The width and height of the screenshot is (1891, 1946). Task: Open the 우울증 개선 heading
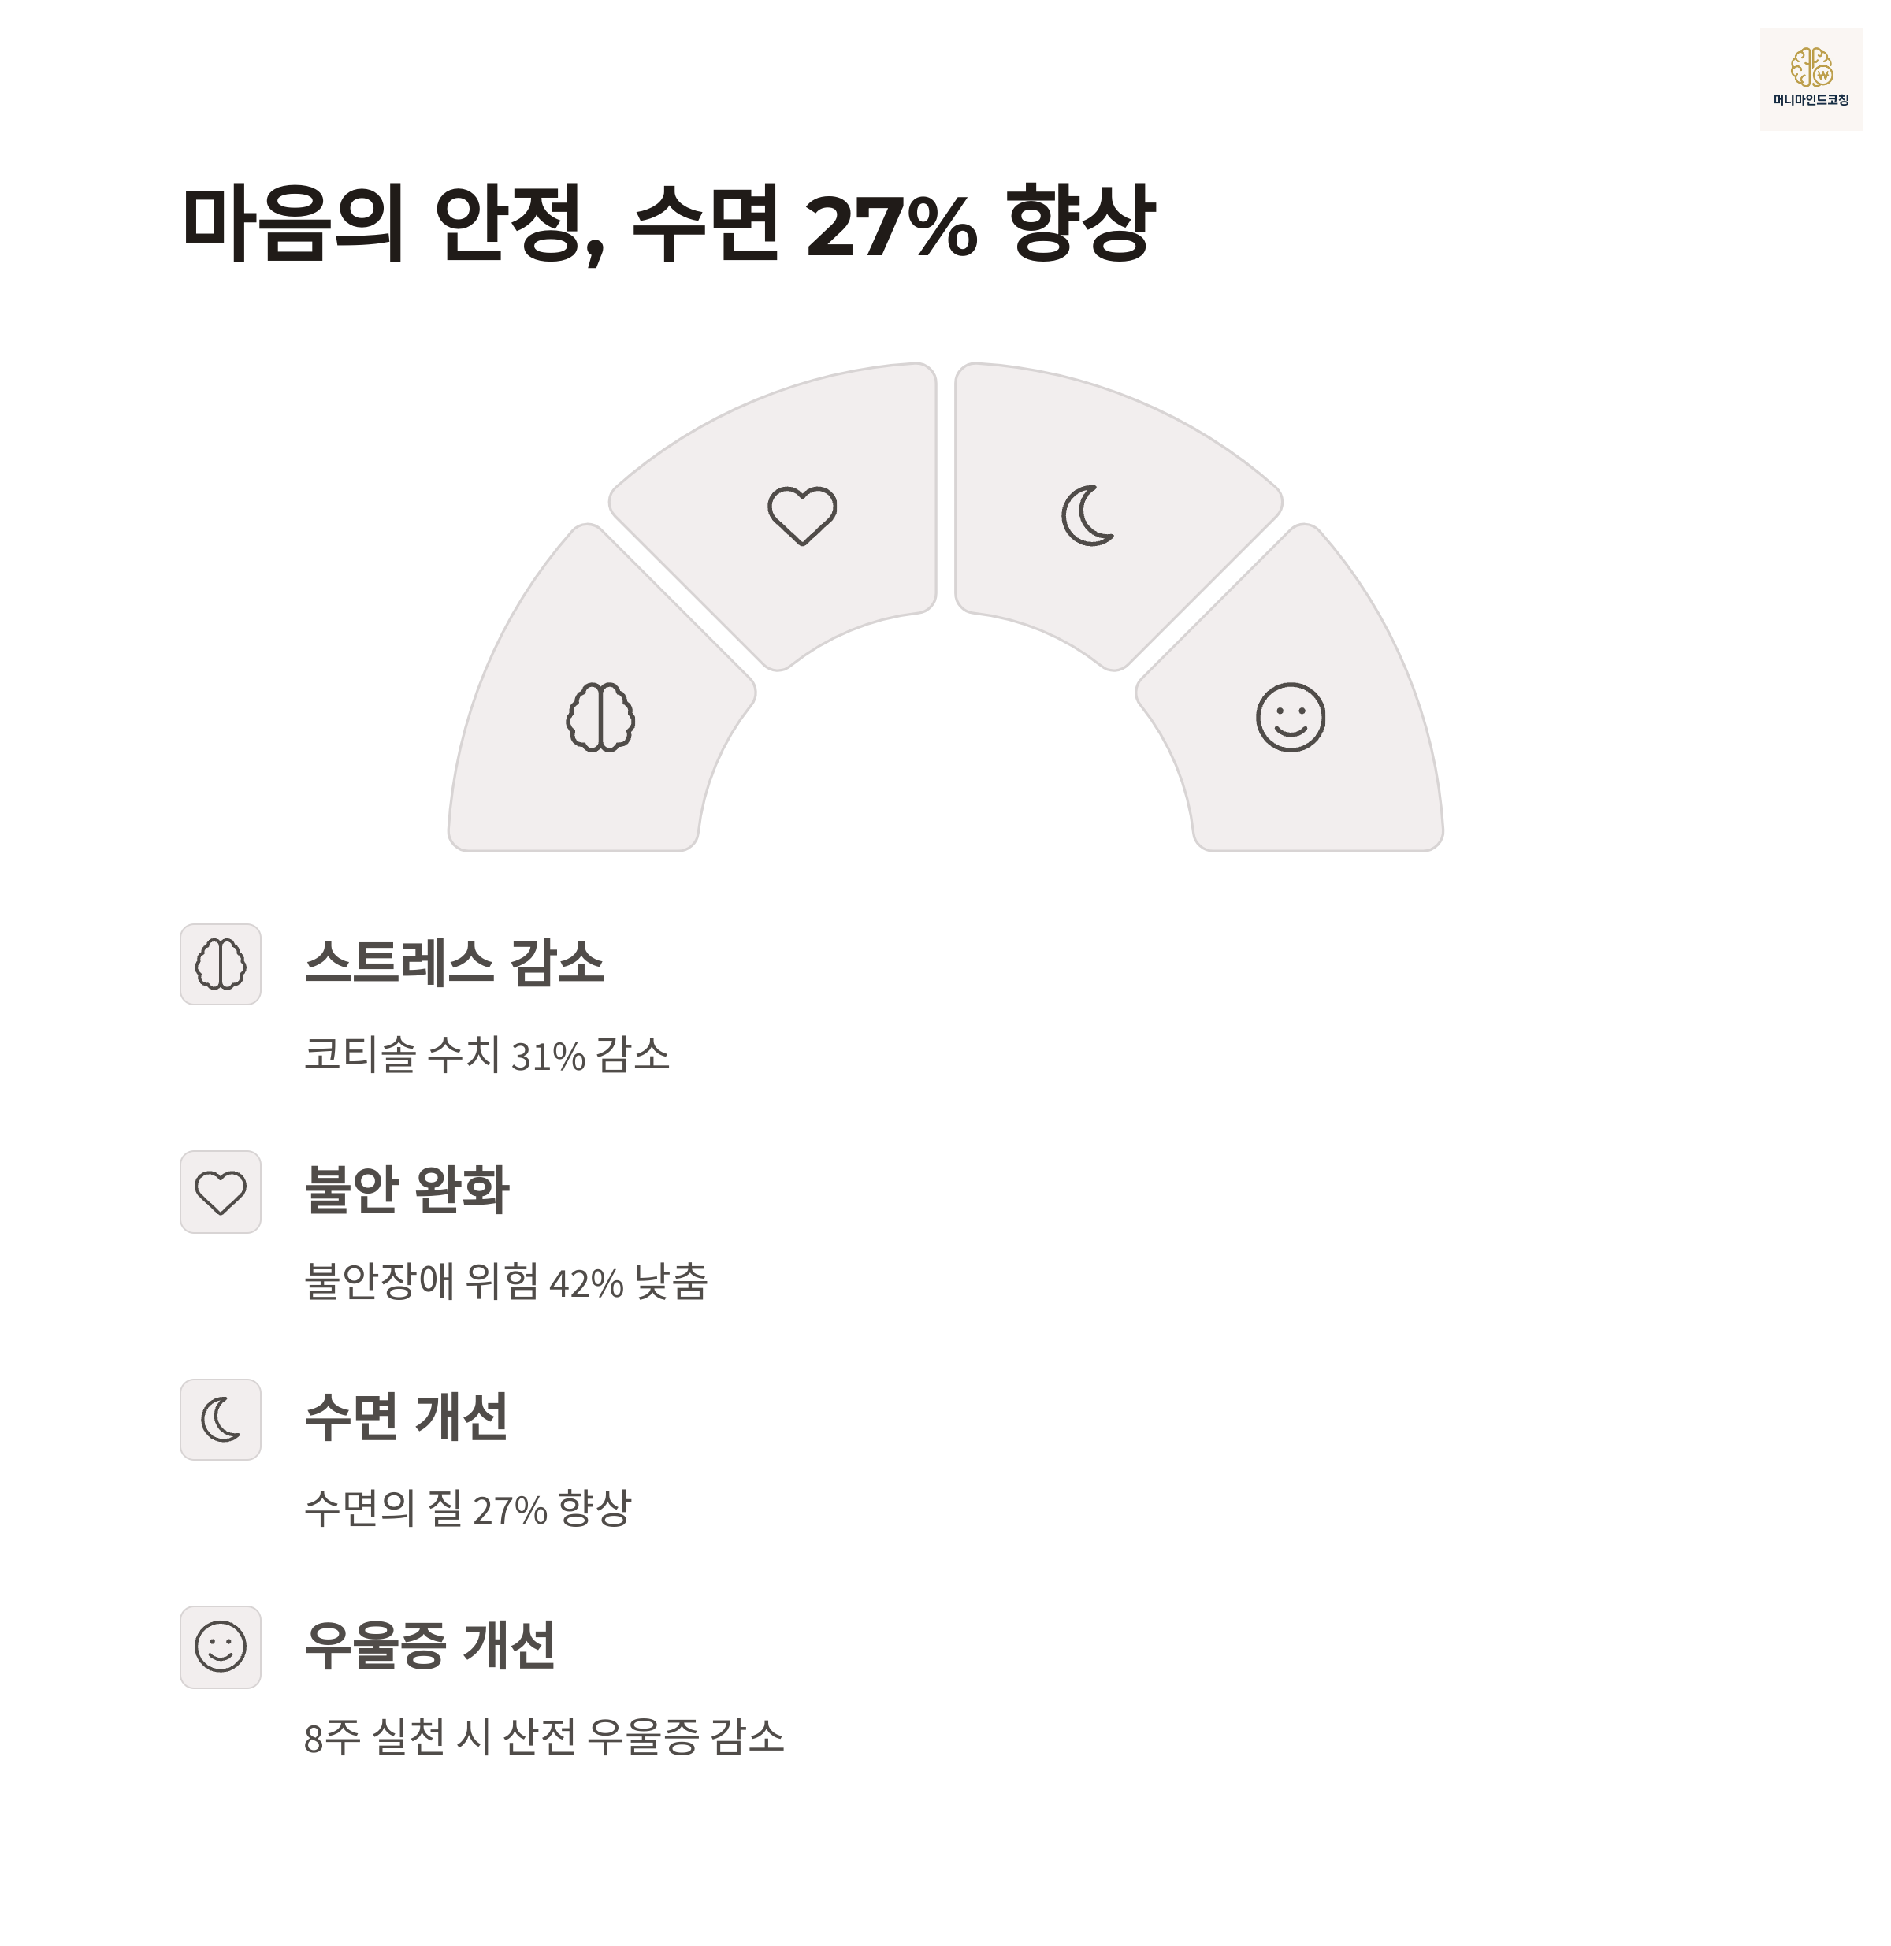pyautogui.click(x=430, y=1645)
